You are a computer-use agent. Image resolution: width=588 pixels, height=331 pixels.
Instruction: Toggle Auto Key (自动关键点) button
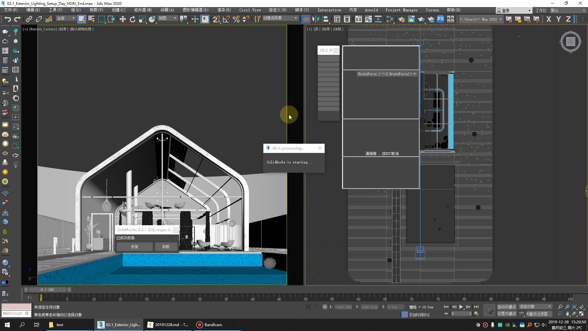tap(507, 307)
